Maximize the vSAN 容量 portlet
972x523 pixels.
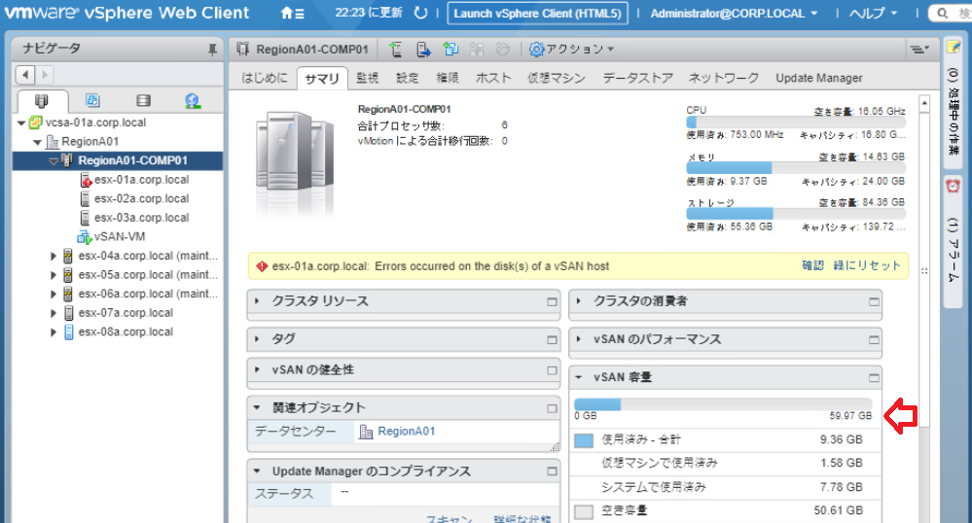(874, 377)
